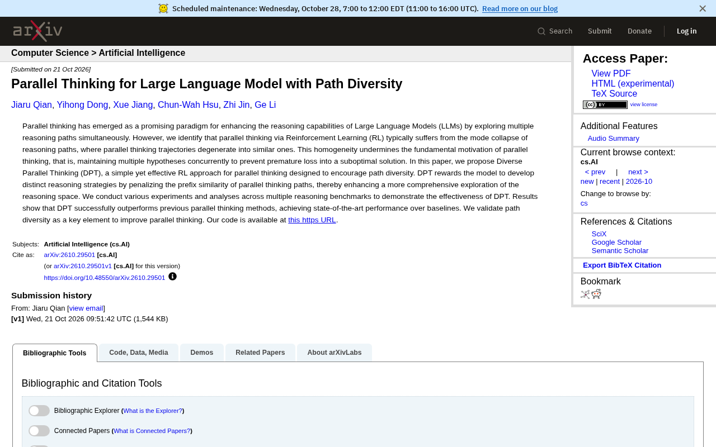Click the DOI info circle icon
This screenshot has width=716, height=447.
click(x=172, y=276)
